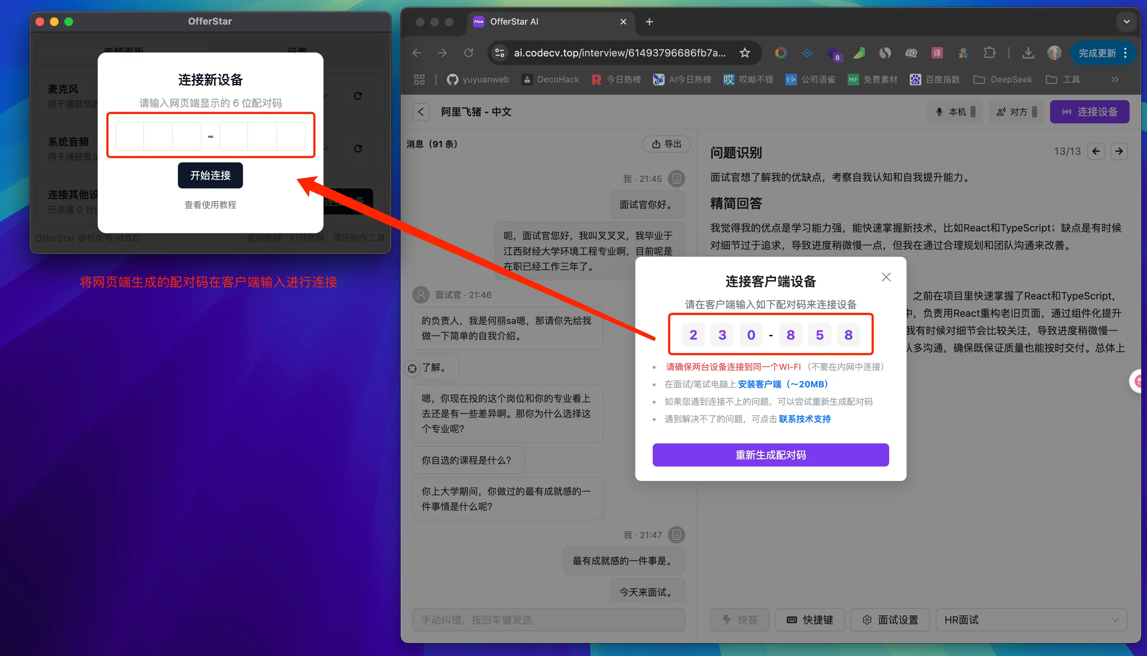Expand the tab search dropdown arrow
The image size is (1147, 656).
point(1126,22)
